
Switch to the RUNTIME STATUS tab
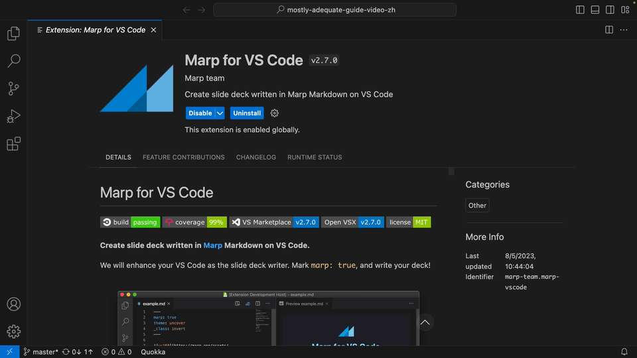315,158
